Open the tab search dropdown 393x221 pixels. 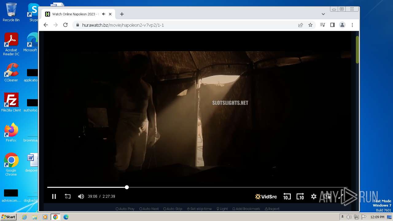323,14
